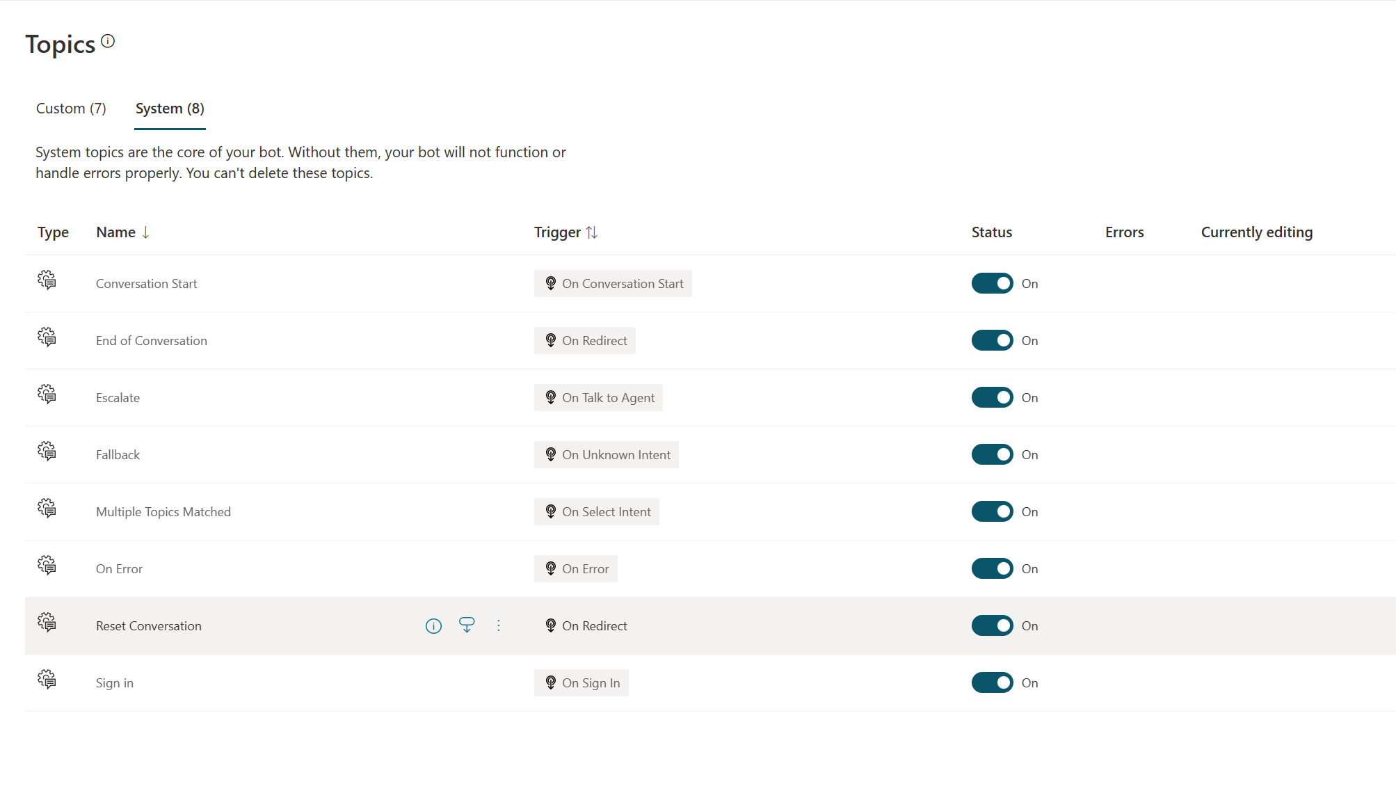Click the Reset Conversation info icon
Viewport: 1396px width, 791px height.
point(433,625)
